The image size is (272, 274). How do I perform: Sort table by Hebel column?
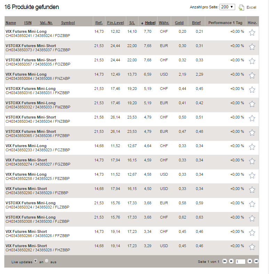[150, 23]
